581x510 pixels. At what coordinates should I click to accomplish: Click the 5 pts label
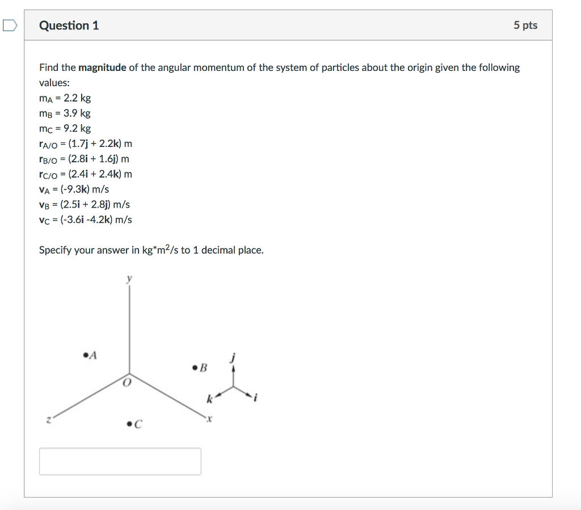(x=525, y=26)
